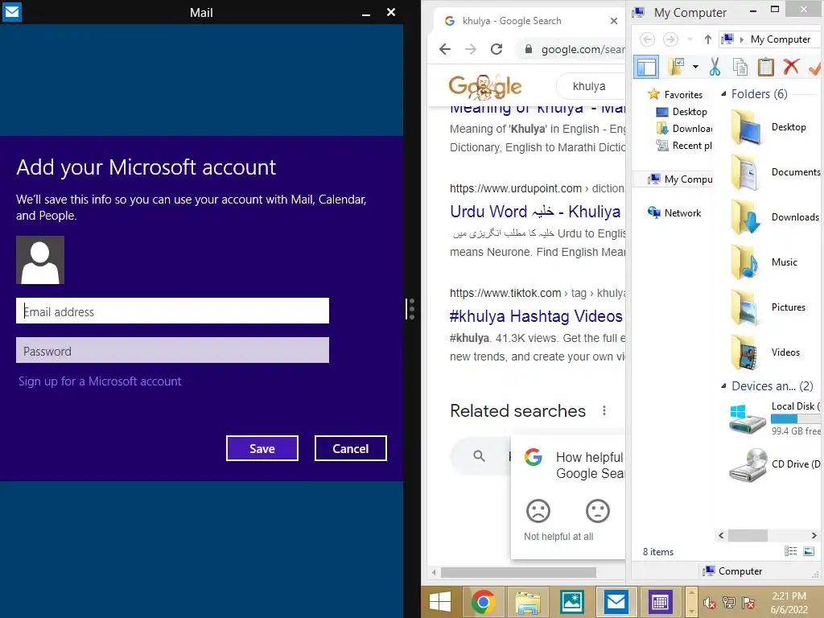Collapse the Folders (6) group

pyautogui.click(x=723, y=93)
